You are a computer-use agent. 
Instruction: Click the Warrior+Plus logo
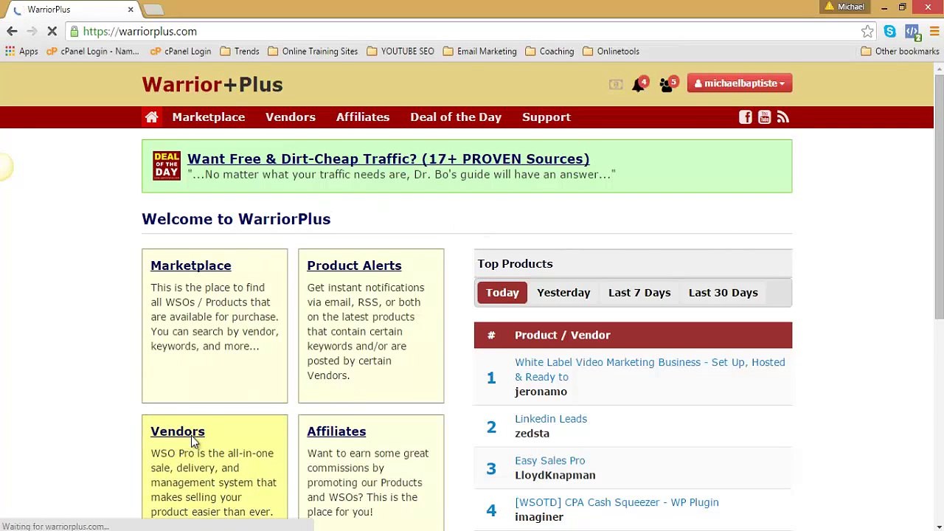[x=212, y=85]
